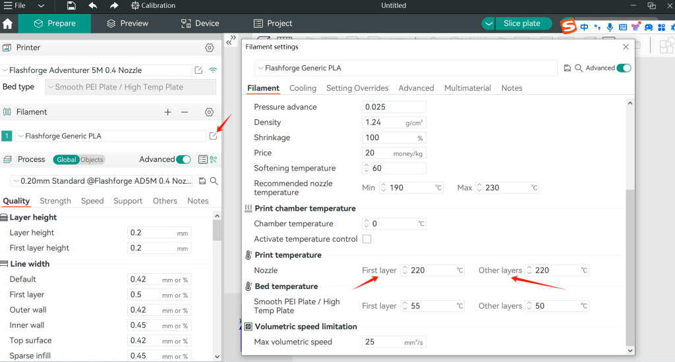Screen dimensions: 675x362
Task: Expand the Slice plate dropdown arrow
Action: (488, 24)
